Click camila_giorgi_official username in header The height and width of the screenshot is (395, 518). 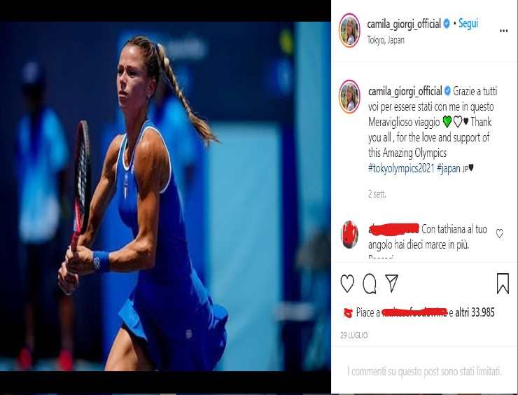click(404, 24)
